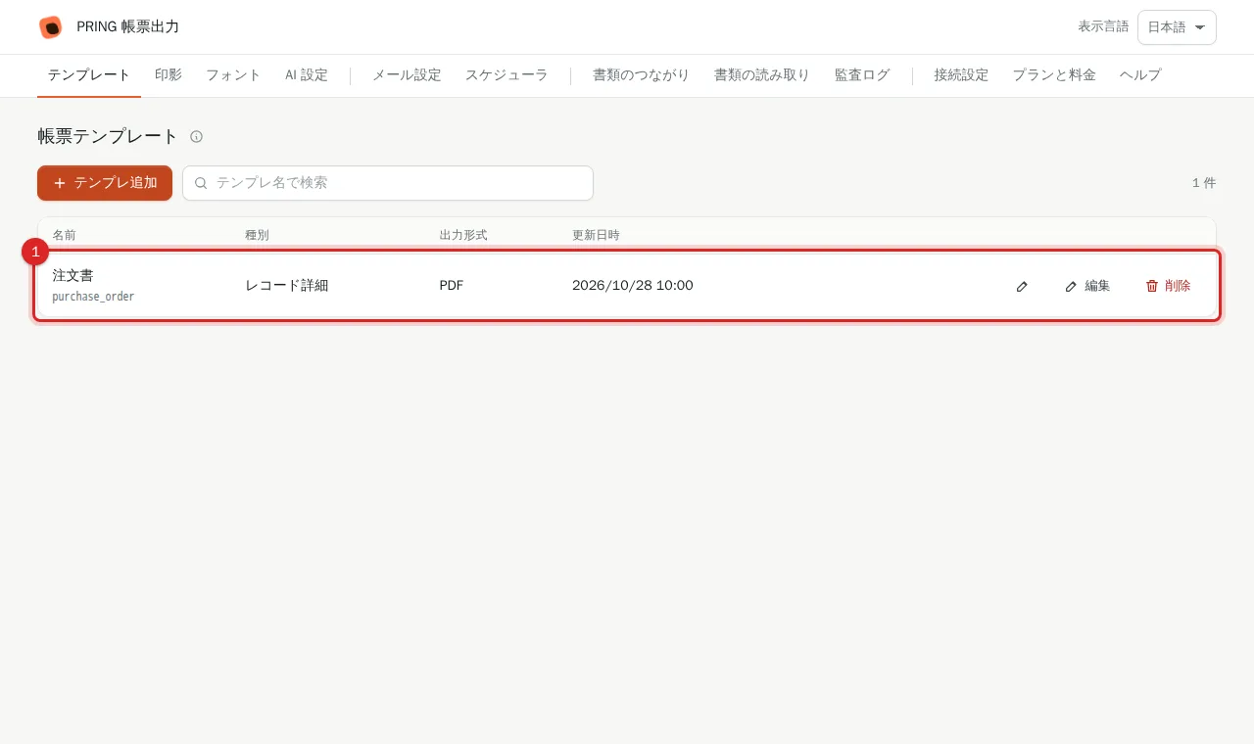
Task: Click the 名前 column header
Action: click(x=65, y=235)
